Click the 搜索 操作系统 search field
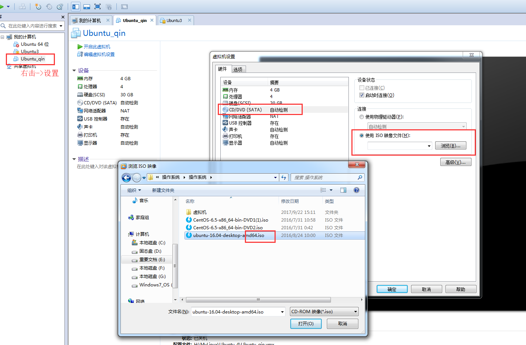 [x=325, y=178]
